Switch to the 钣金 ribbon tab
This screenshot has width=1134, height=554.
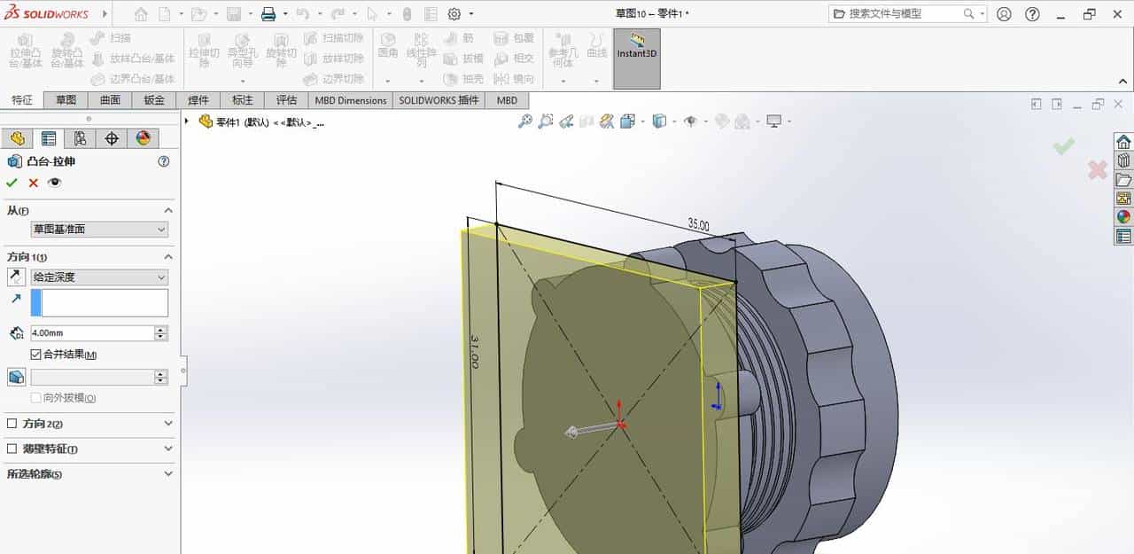pyautogui.click(x=152, y=100)
